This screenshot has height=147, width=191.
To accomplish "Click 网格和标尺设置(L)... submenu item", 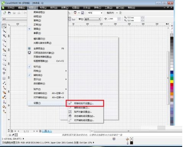I will tap(85, 103).
